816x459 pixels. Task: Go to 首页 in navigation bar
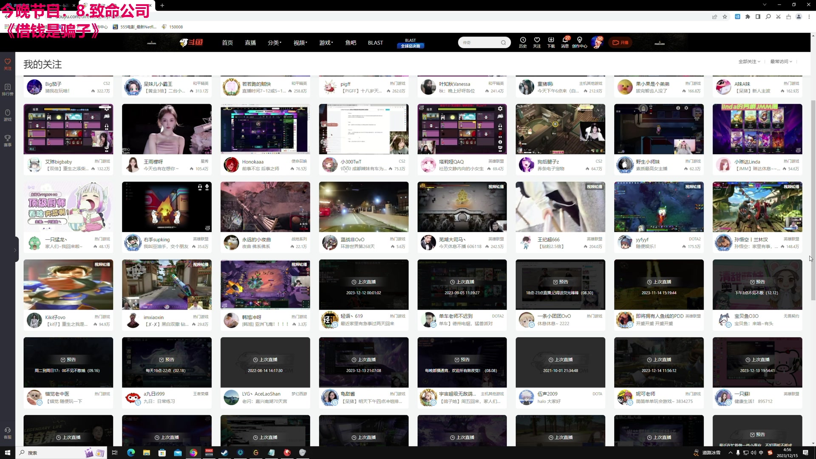coord(227,42)
